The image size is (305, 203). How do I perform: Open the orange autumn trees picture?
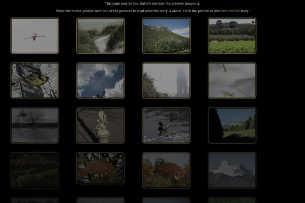[166, 171]
